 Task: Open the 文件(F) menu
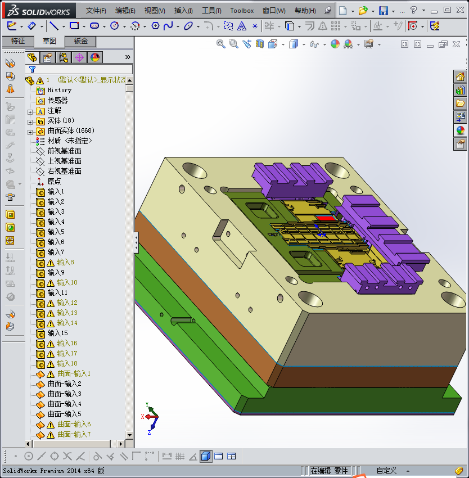pos(96,11)
